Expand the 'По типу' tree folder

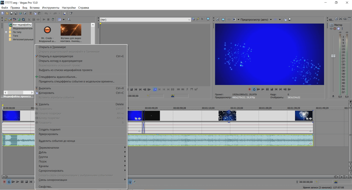[6, 32]
